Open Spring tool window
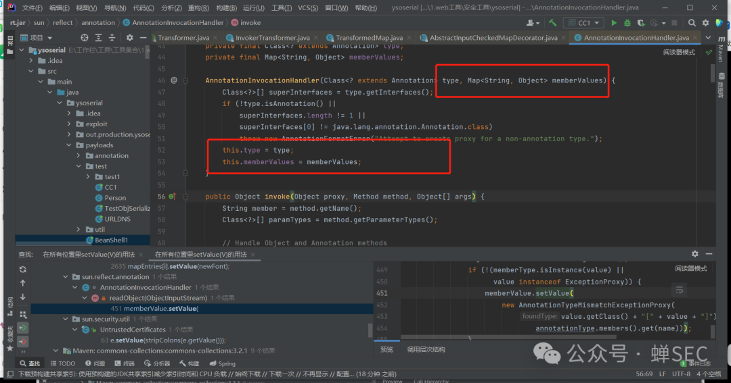The width and height of the screenshot is (731, 383). [x=223, y=363]
